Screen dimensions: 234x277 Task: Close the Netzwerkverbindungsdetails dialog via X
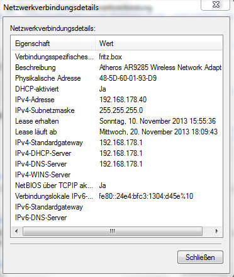(x=216, y=4)
